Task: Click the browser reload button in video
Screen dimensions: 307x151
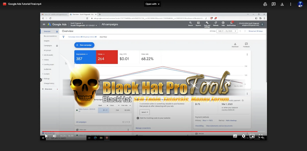Action: pyautogui.click(x=50, y=18)
